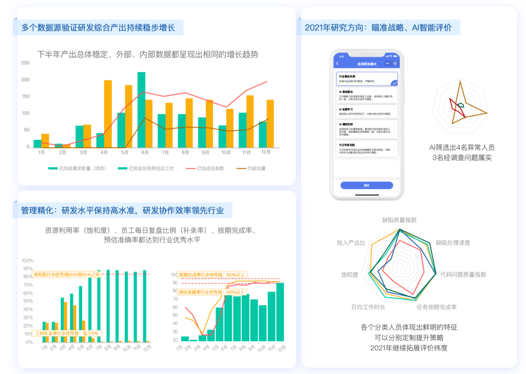Click the 投入产出比 radar axis label

(351, 243)
